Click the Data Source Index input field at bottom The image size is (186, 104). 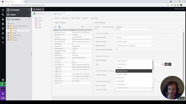tap(133, 90)
